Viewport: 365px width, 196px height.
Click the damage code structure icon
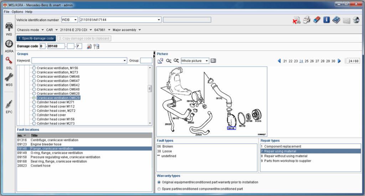point(96,47)
